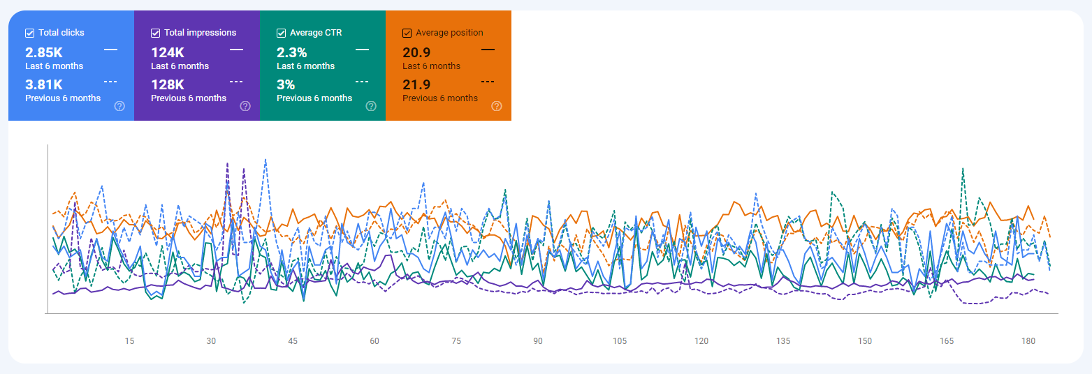Click the x-axis label 60

coord(374,341)
